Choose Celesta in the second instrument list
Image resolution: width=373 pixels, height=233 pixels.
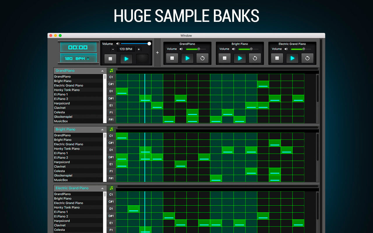59,171
